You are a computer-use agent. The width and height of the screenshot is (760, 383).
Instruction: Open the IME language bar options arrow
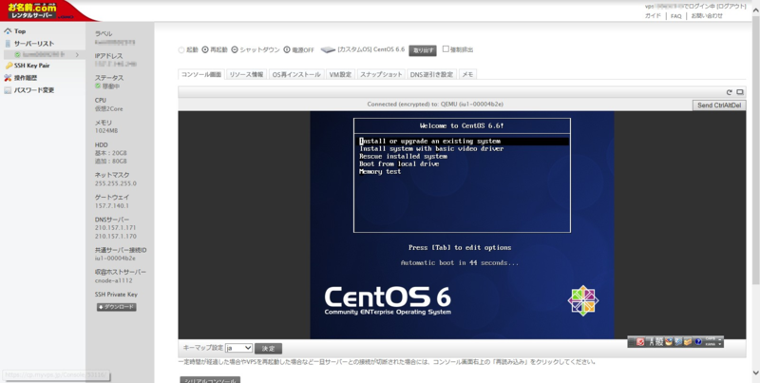(720, 344)
